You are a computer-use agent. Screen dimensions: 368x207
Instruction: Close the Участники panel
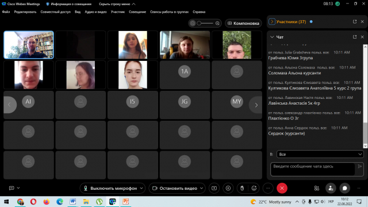click(362, 22)
